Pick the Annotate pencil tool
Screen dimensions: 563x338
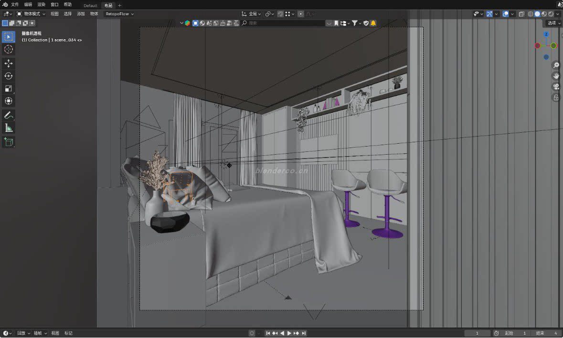9,115
